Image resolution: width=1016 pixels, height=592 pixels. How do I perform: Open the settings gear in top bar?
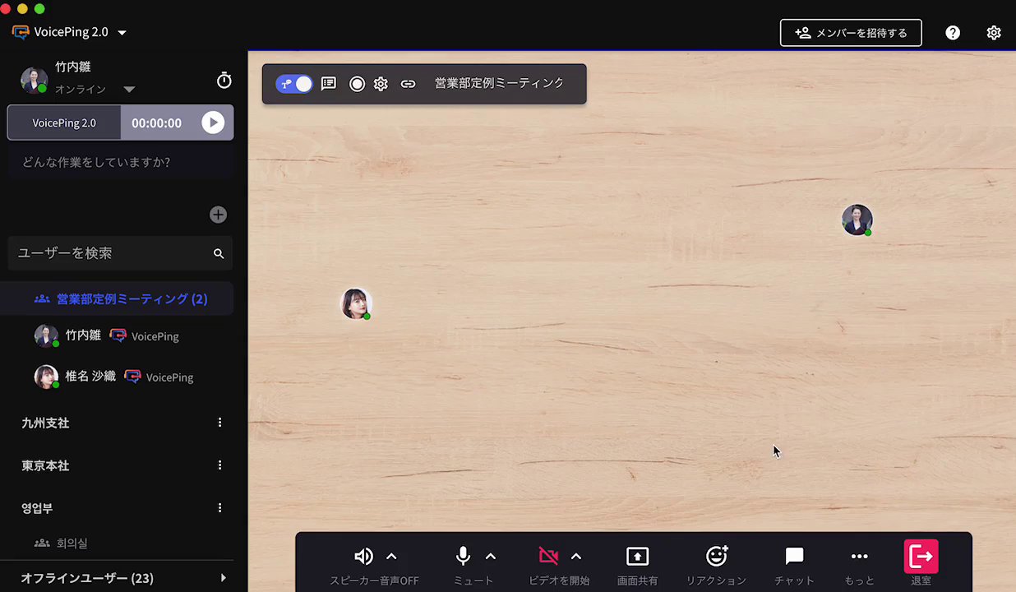994,33
